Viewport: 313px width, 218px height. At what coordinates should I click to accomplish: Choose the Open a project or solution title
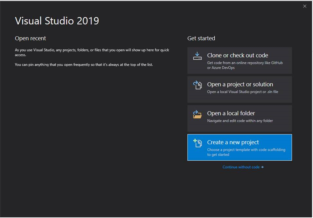(240, 84)
